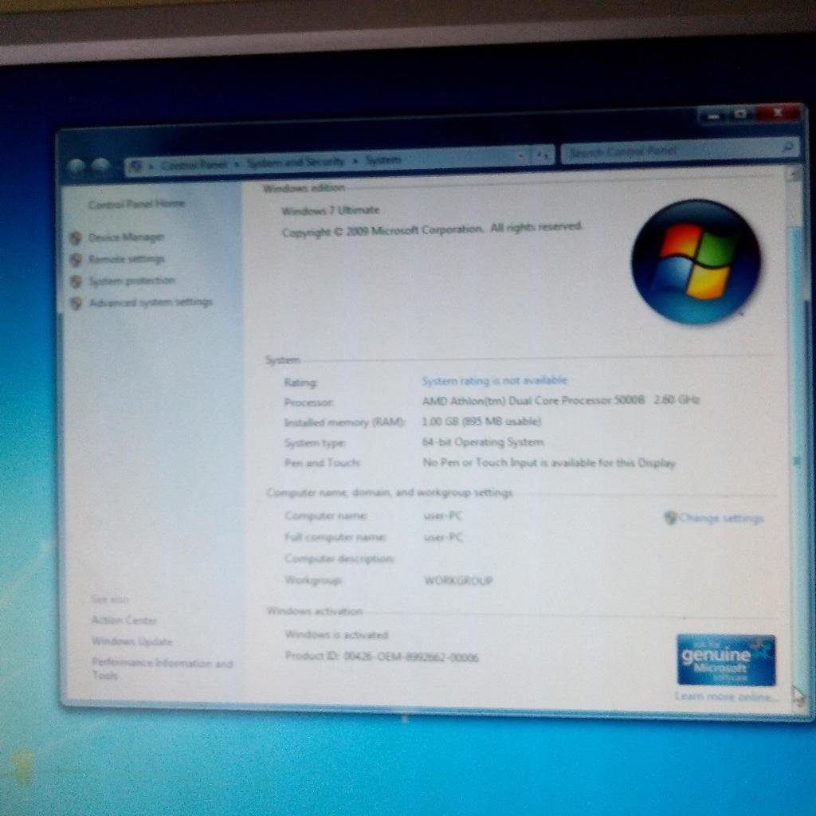Screen dimensions: 816x816
Task: Click the Forward navigation arrow
Action: tap(100, 167)
